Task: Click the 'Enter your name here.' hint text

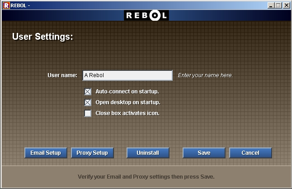Action: pos(205,75)
